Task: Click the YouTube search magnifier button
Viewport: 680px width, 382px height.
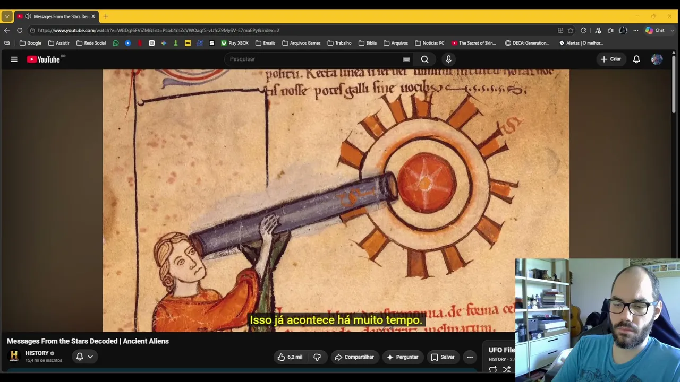Action: pos(424,59)
